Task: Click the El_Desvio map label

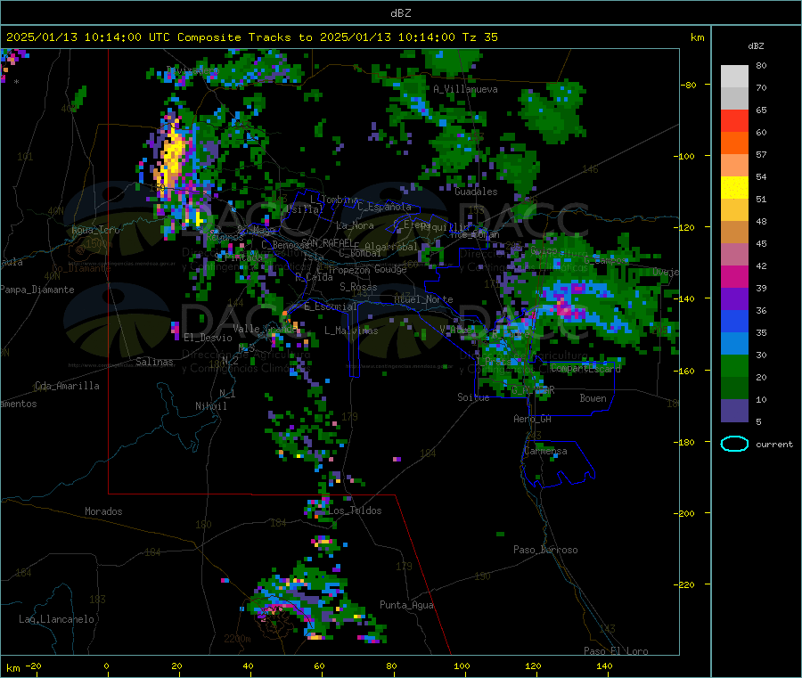Action: [208, 338]
